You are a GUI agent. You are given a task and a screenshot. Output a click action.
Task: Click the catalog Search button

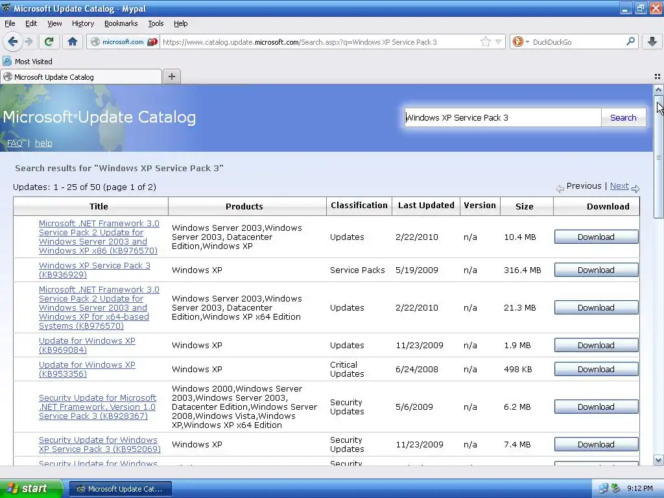[x=623, y=117]
